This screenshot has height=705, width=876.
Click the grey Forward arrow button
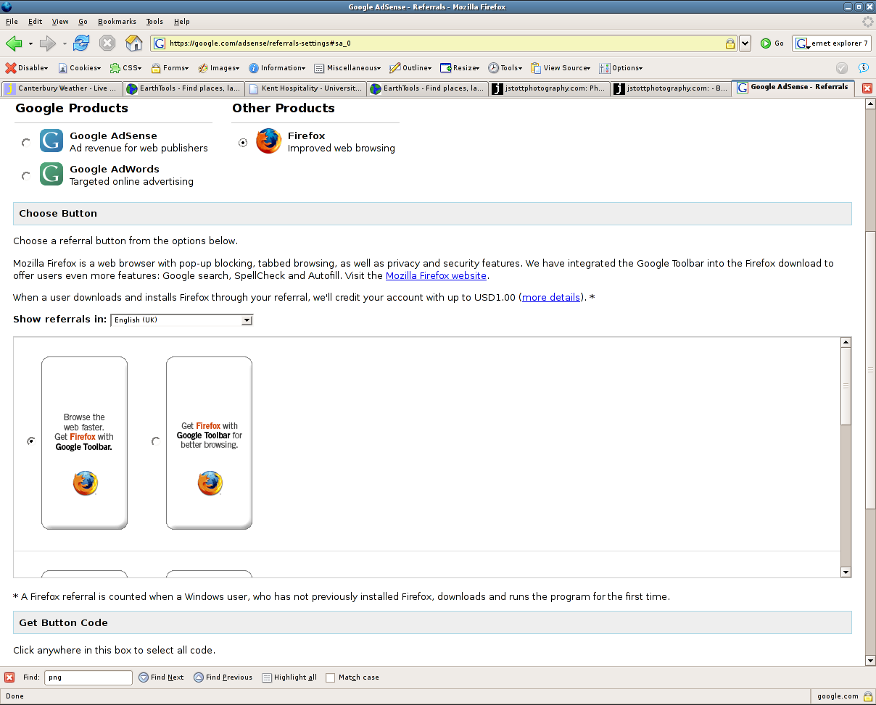click(48, 43)
